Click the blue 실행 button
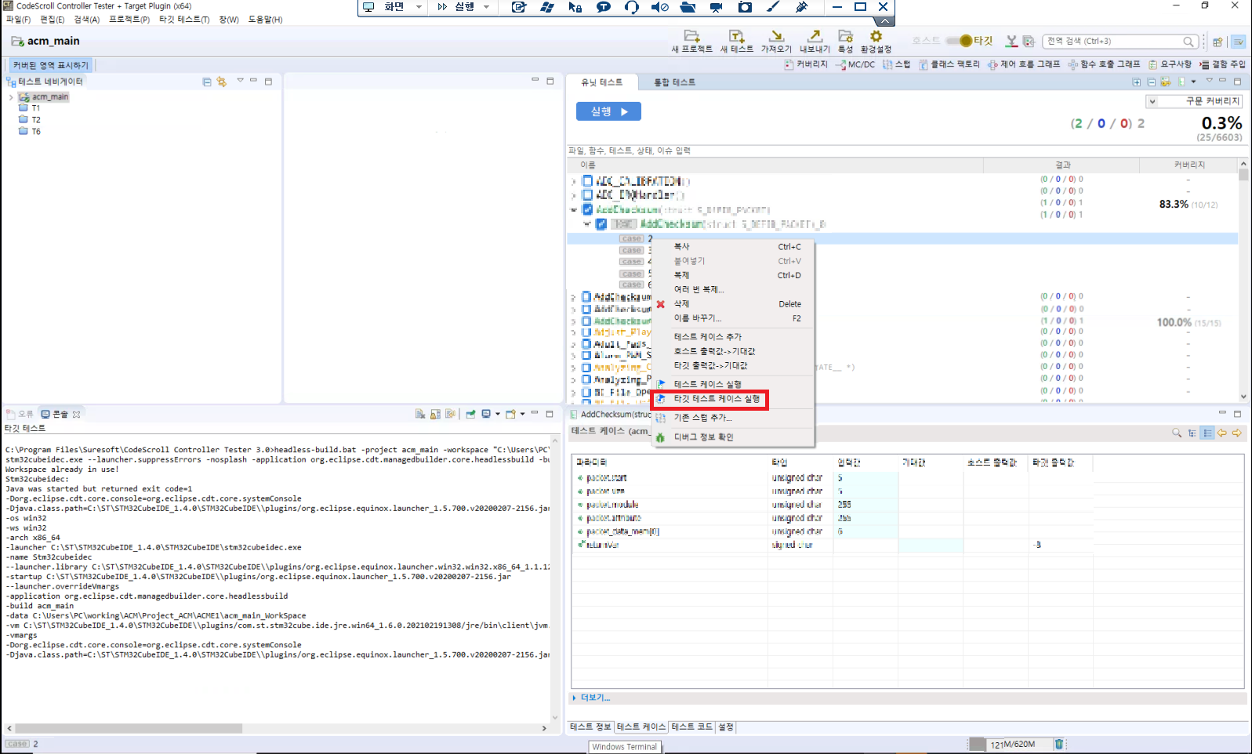 pyautogui.click(x=608, y=111)
